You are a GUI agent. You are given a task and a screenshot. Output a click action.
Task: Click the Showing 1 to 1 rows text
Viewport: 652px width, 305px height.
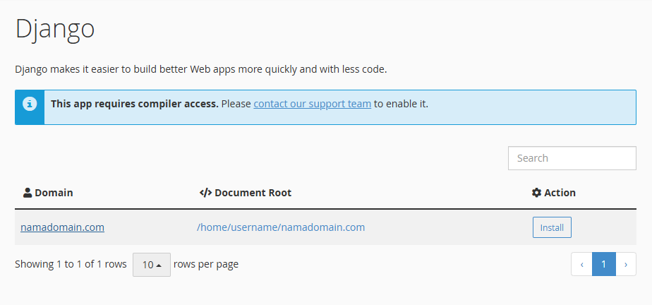point(71,264)
